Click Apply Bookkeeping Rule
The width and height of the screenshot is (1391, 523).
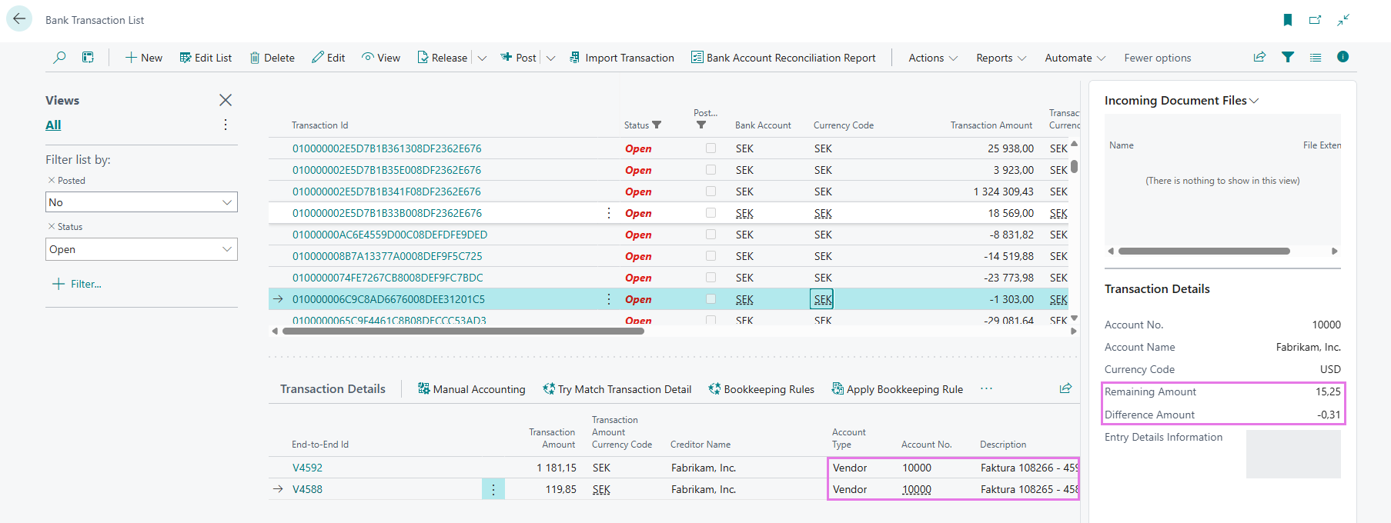pos(898,389)
